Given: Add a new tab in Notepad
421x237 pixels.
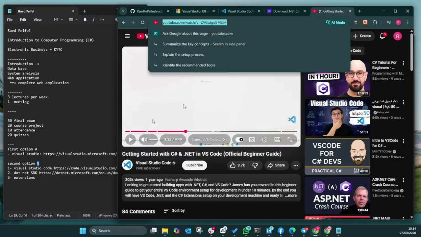Looking at the screenshot, I should click(x=85, y=11).
